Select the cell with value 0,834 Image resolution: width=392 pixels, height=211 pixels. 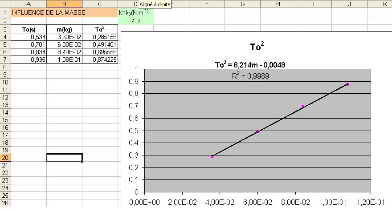point(29,52)
